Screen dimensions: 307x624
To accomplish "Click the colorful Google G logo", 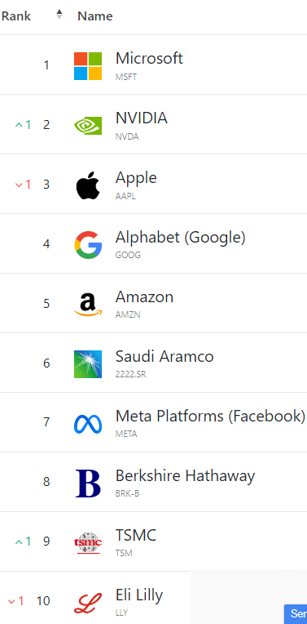I will pyautogui.click(x=88, y=245).
